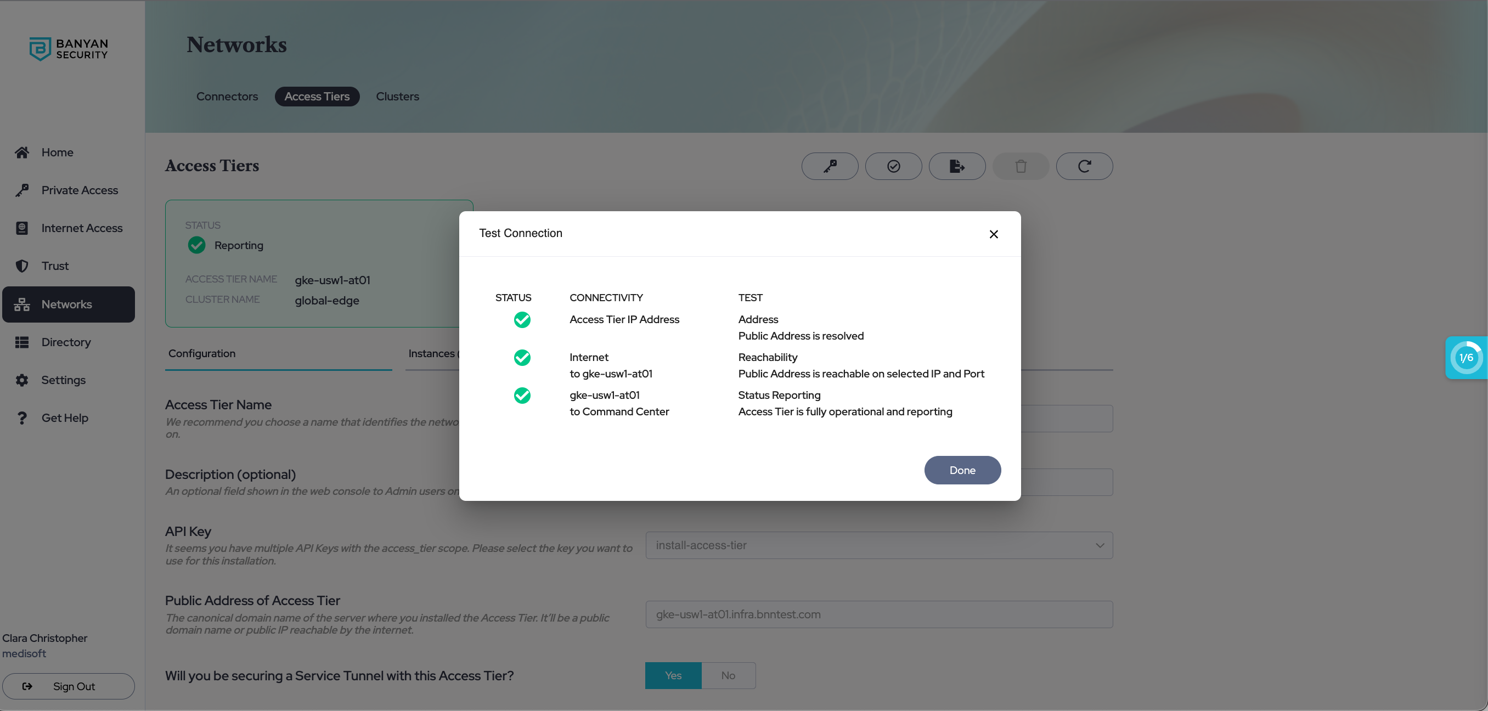Click the Public Address input field
The height and width of the screenshot is (711, 1488).
(x=878, y=614)
